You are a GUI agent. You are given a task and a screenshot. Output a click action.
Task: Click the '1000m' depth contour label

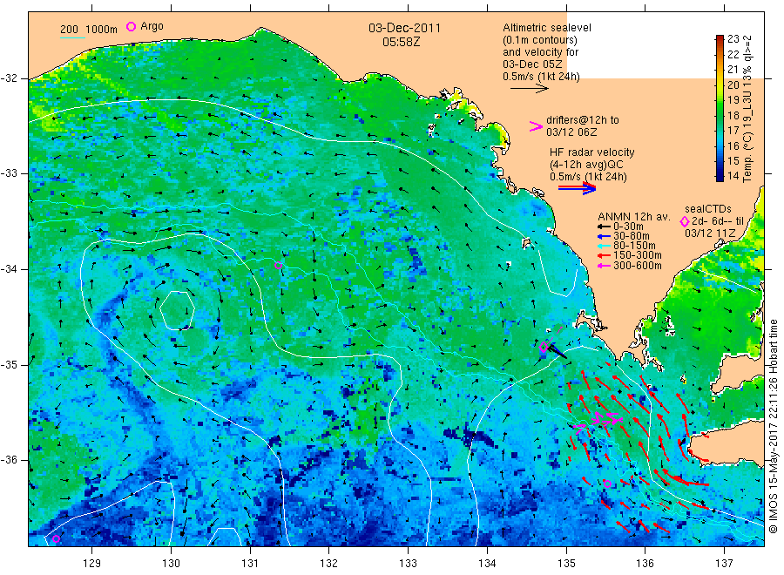point(102,30)
